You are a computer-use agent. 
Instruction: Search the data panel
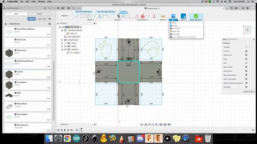click(x=49, y=8)
